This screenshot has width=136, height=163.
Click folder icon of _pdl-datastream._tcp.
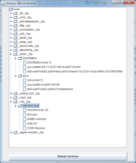(x=15, y=21)
